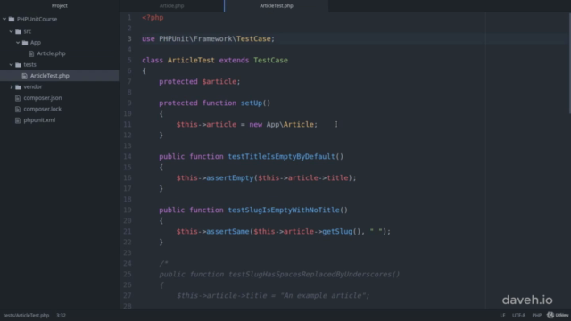The height and width of the screenshot is (321, 571).
Task: Click the <?php opening tag
Action: (x=153, y=18)
